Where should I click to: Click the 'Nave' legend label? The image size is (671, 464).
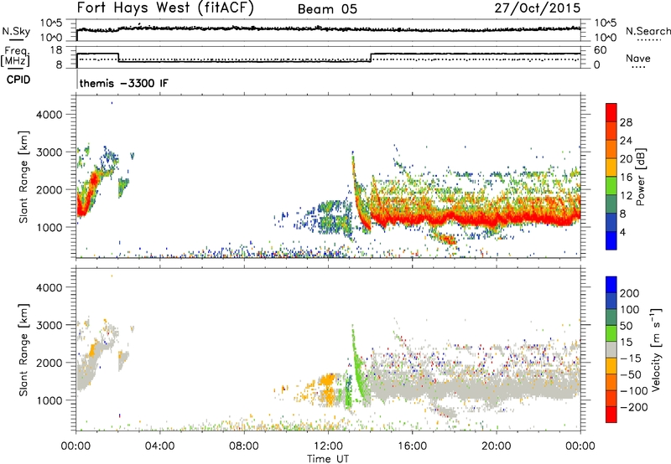[638, 58]
